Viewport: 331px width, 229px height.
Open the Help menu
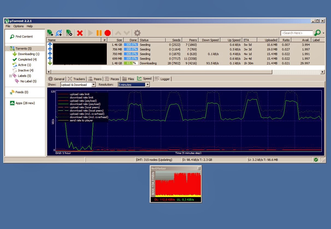(x=29, y=26)
